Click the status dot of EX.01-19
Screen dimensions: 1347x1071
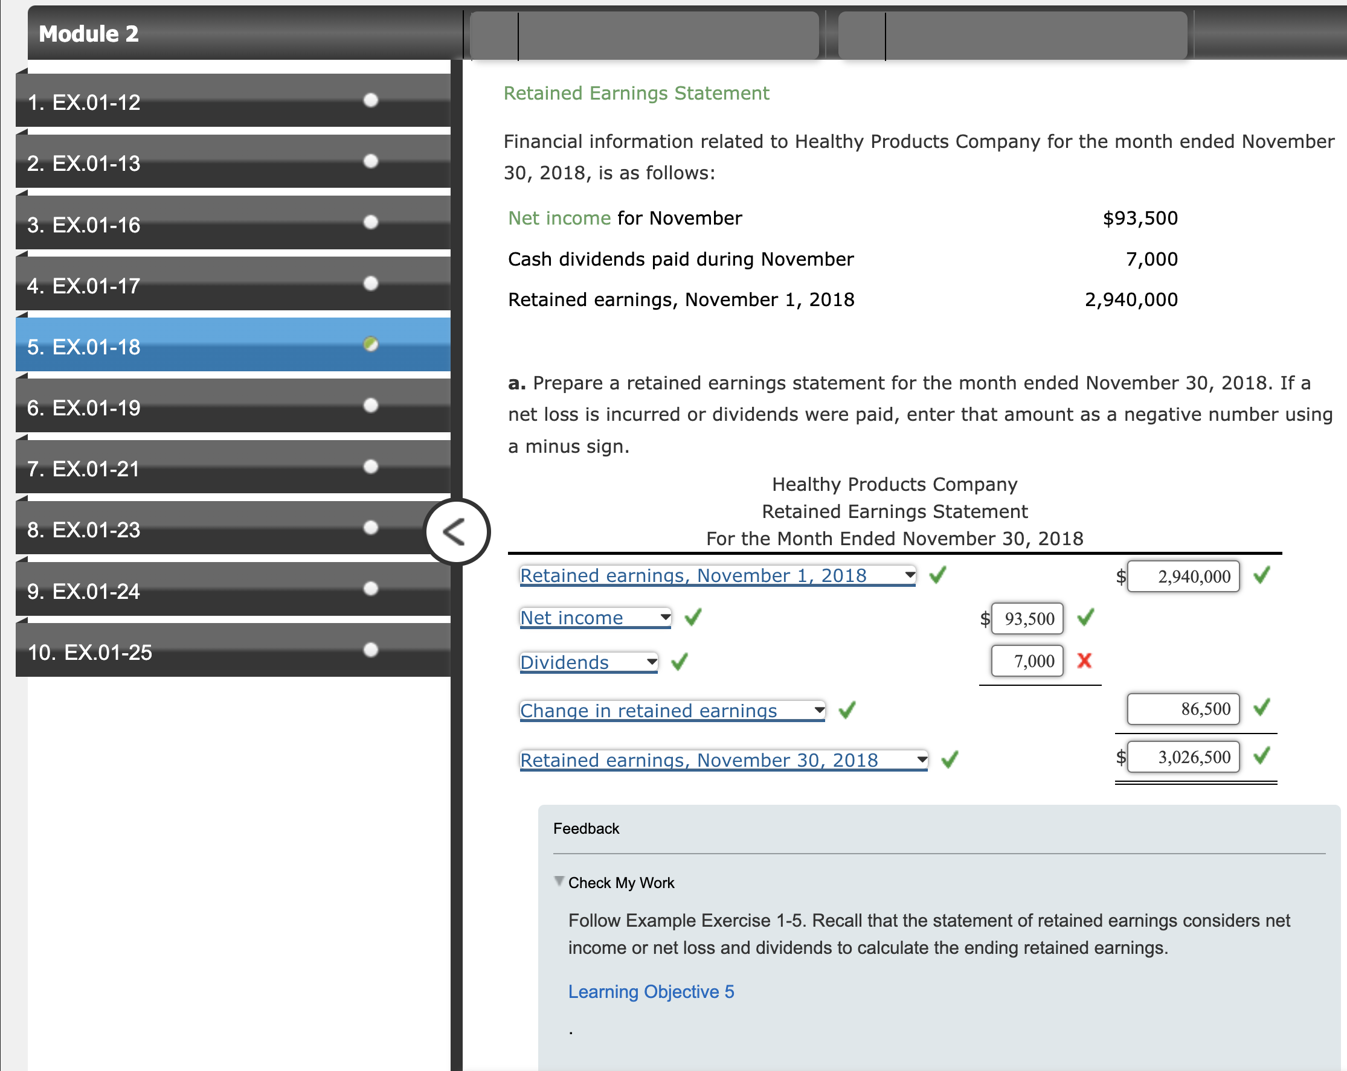point(370,405)
